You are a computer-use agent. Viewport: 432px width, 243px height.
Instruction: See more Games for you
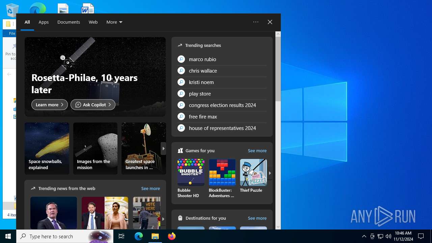(257, 151)
